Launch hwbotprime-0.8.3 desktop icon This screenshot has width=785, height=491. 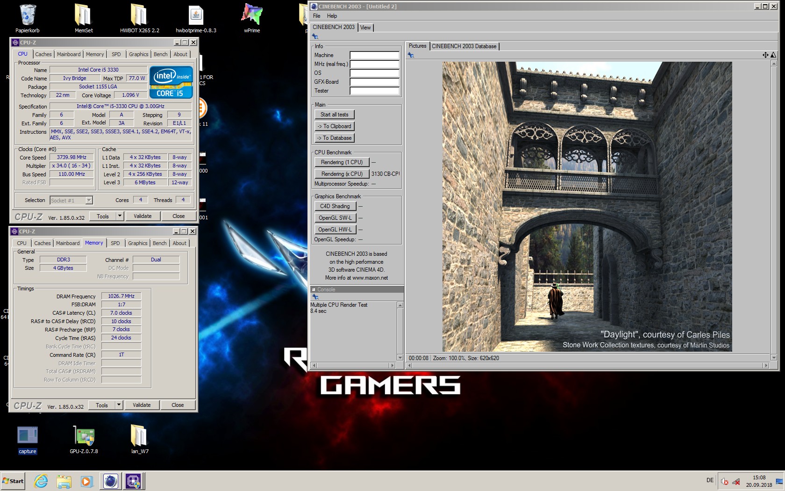[196, 19]
